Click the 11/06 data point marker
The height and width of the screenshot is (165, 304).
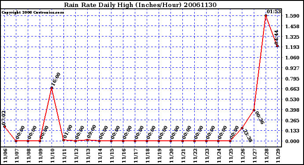click(4, 126)
